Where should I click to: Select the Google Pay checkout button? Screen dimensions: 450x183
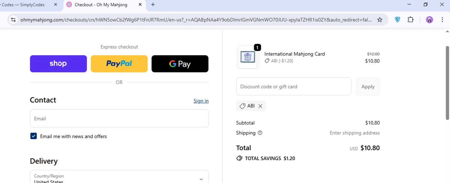tap(180, 64)
